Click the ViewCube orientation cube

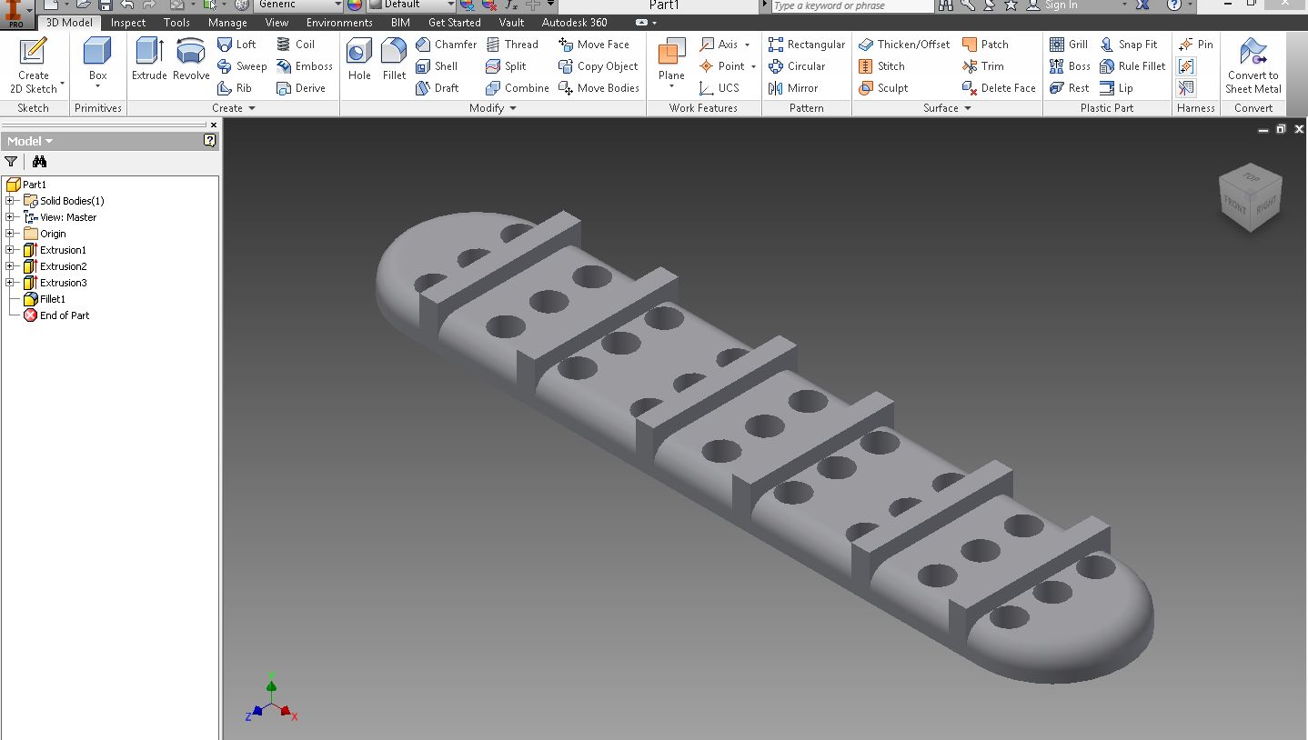pyautogui.click(x=1251, y=197)
